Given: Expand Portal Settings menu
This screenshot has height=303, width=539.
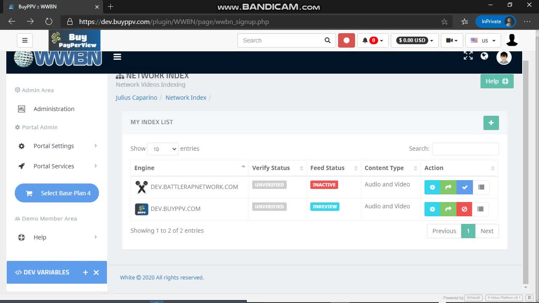Looking at the screenshot, I should pos(57,146).
